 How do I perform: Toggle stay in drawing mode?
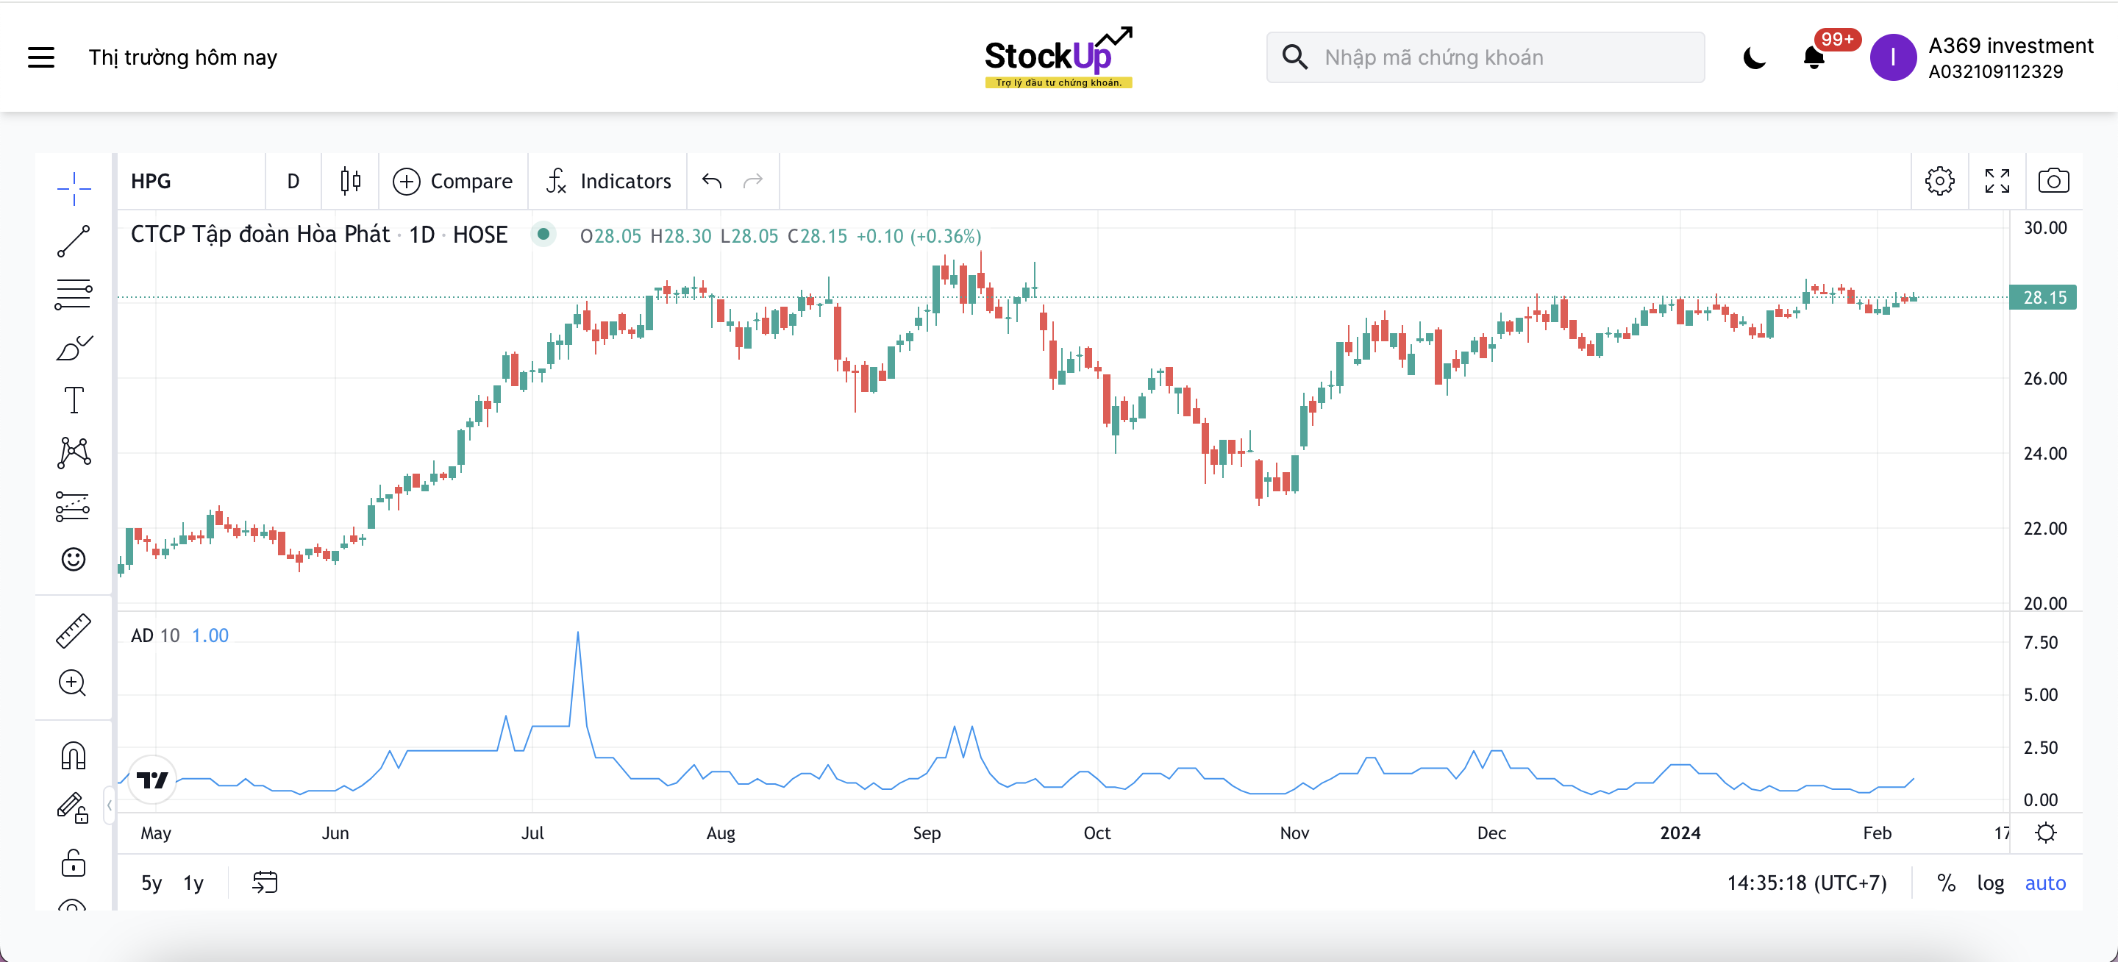click(74, 808)
